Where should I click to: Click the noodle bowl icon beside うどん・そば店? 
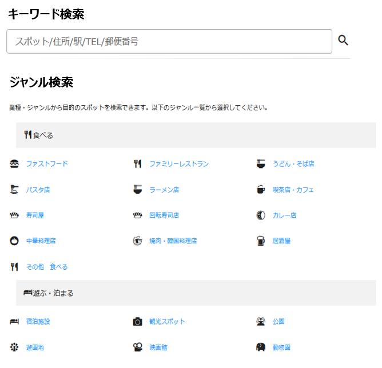coord(261,164)
